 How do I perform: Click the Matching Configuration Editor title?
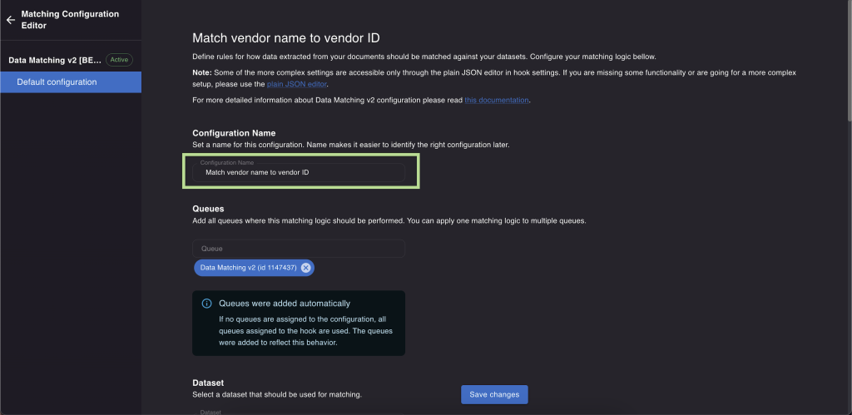pos(70,20)
